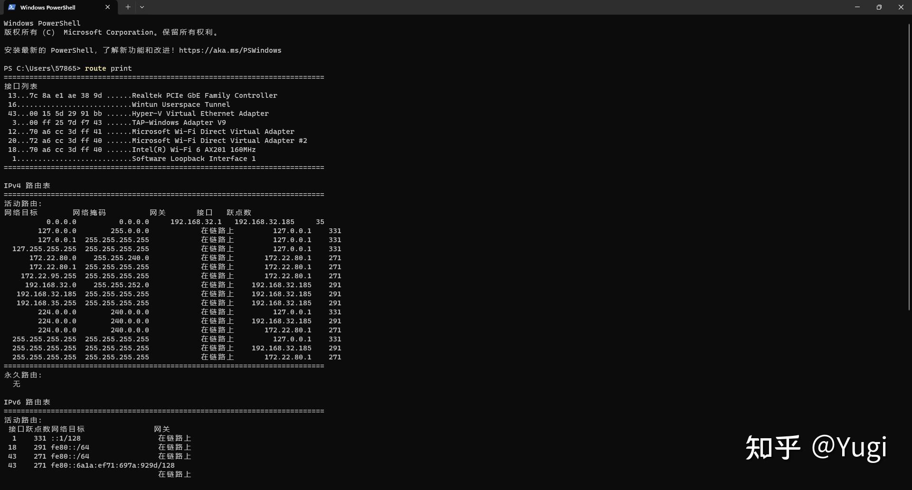The image size is (912, 490).
Task: Click the IPv4 路由表 section header
Action: pyautogui.click(x=27, y=185)
